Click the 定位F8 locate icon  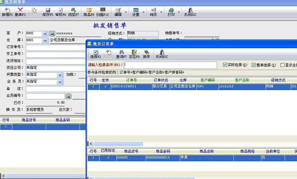tap(134, 54)
